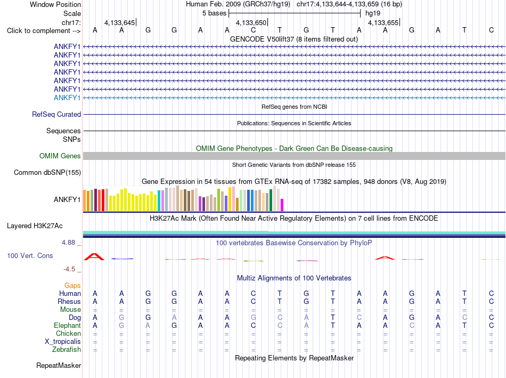Screen dimensions: 506x378
Task: Click the OMIM Gene Phenotypes track title
Action: (295, 148)
